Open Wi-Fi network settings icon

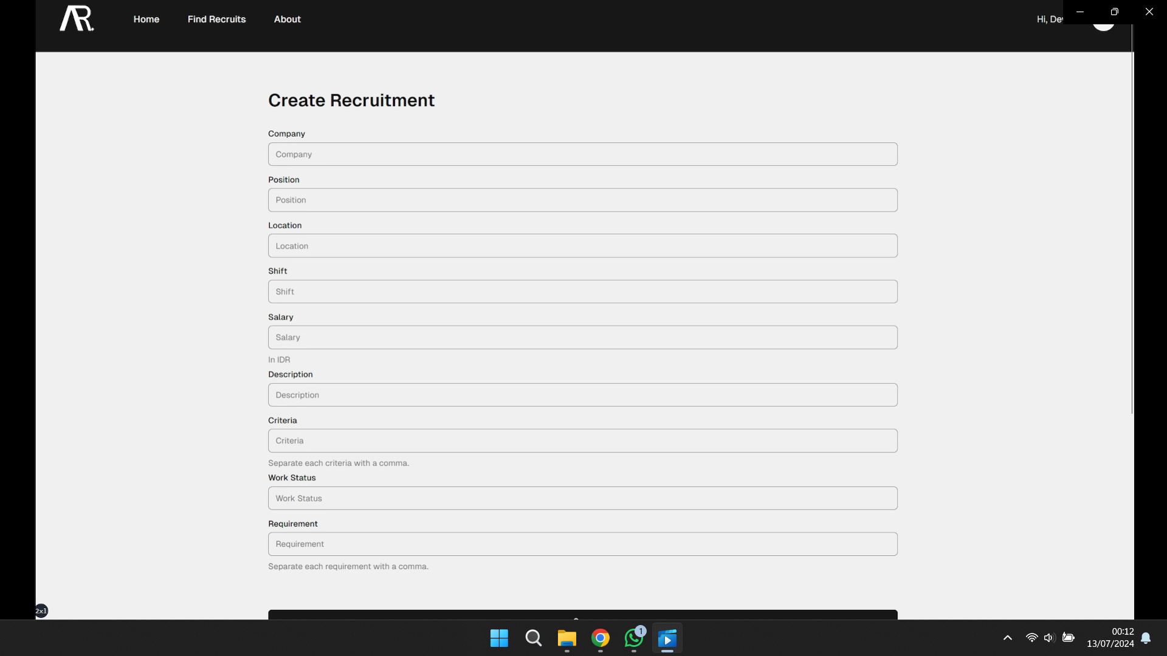pos(1031,638)
